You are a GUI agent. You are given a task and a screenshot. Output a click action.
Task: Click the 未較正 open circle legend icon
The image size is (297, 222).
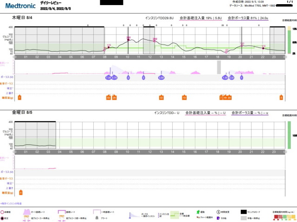(2, 212)
